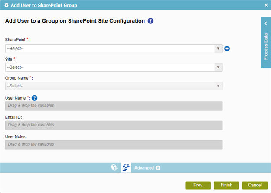Viewport: 271px width, 193px height.
Task: Click the User Notes variable field
Action: tap(114, 145)
